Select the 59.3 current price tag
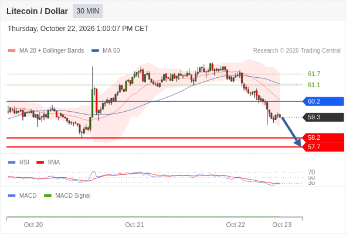This screenshot has width=346, height=234. [323, 117]
